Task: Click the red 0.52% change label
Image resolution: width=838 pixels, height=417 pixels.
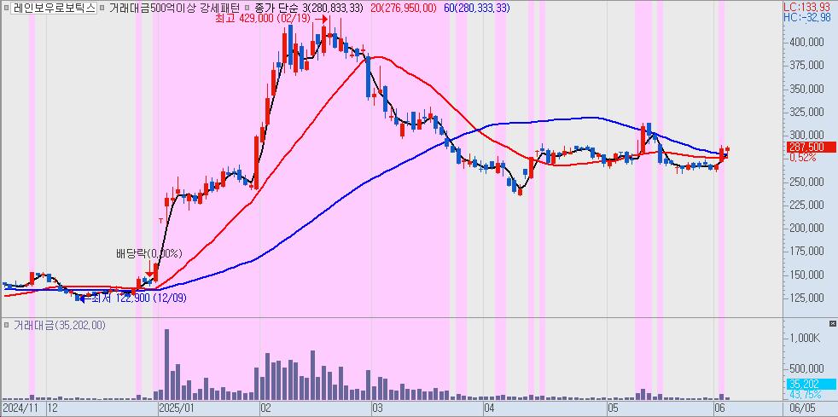Action: pyautogui.click(x=801, y=158)
